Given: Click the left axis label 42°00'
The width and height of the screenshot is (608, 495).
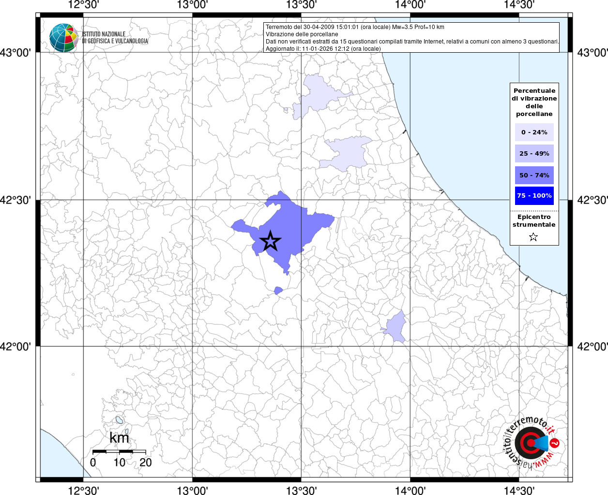Looking at the screenshot, I should click(15, 347).
